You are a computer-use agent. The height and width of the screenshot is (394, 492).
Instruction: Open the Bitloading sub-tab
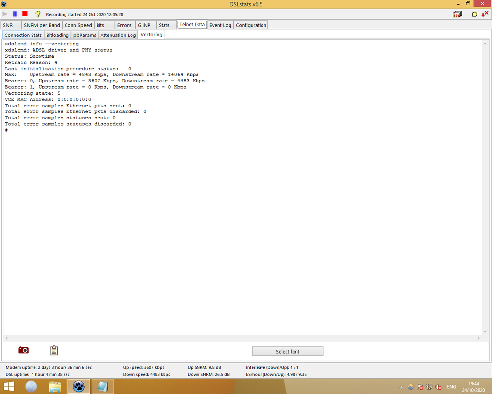click(58, 35)
